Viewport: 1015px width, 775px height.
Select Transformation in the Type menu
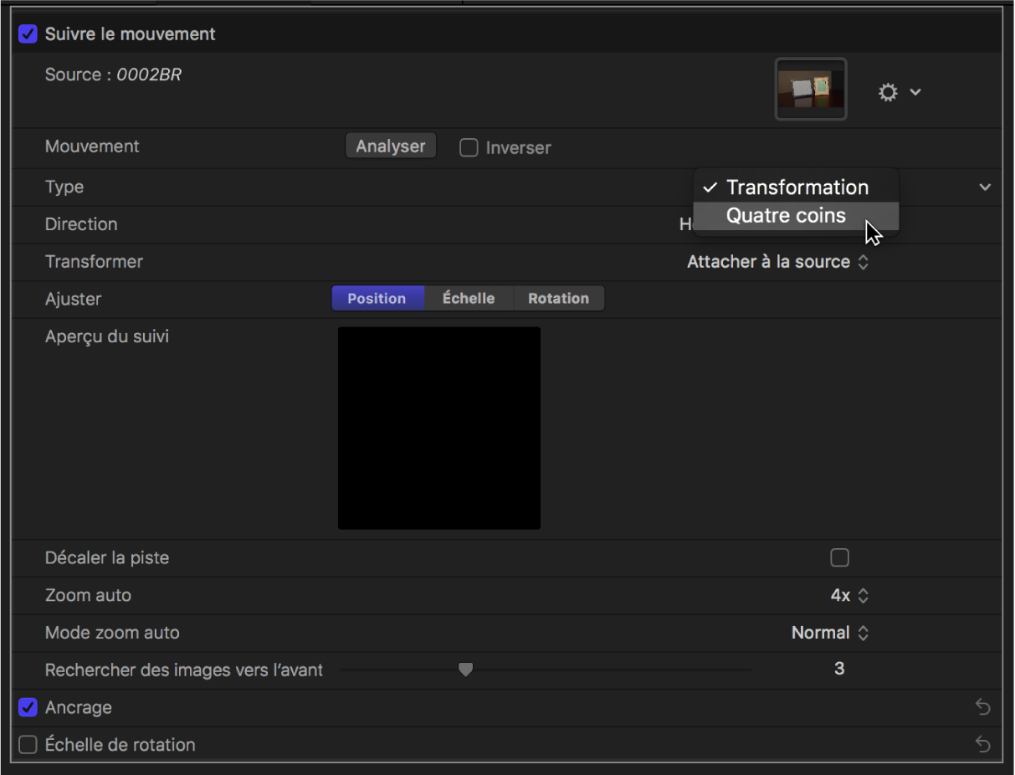(x=797, y=187)
